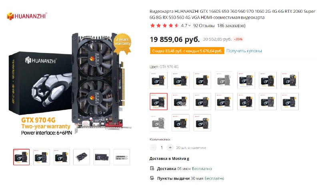Screen dimensions: 320x186
Task: Select the selected GTX 970 4G variant swatch
Action: [x=158, y=101]
